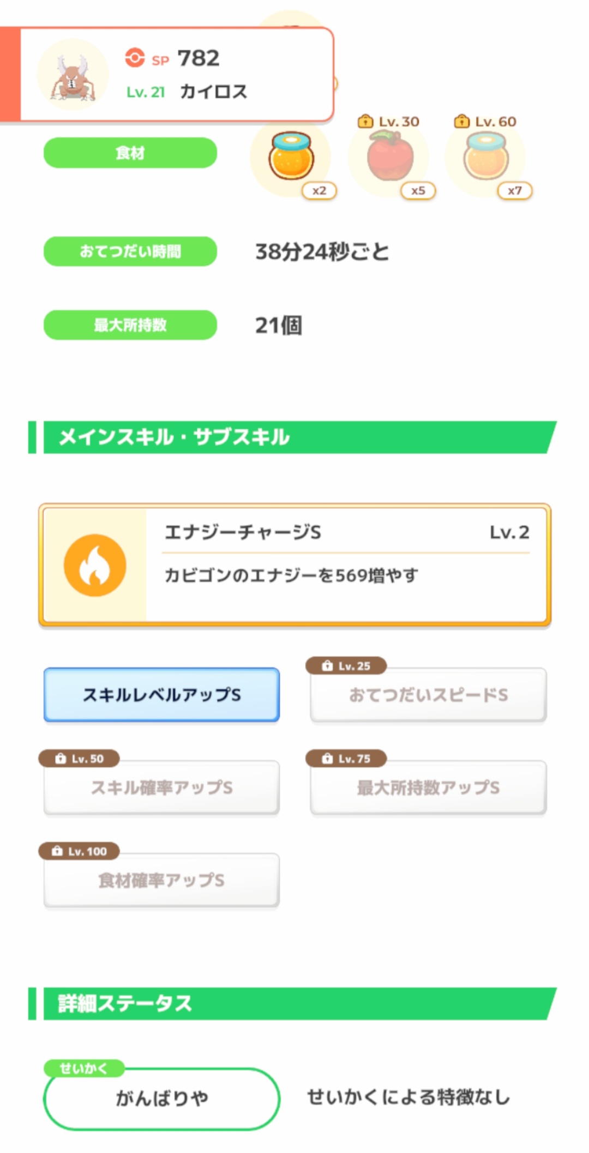The width and height of the screenshot is (589, 1153).
Task: Tap the Pinsir (カイロス) portrait icon
Action: [73, 75]
